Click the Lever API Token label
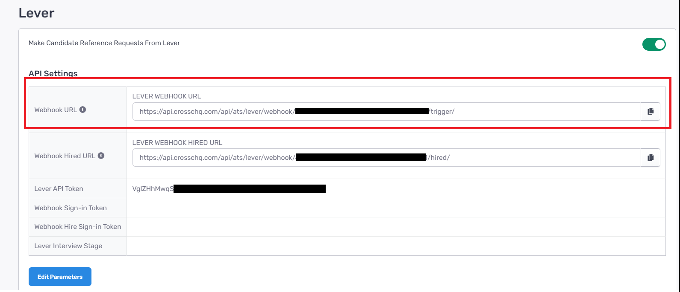Screen dimensions: 680x292 tap(59, 189)
